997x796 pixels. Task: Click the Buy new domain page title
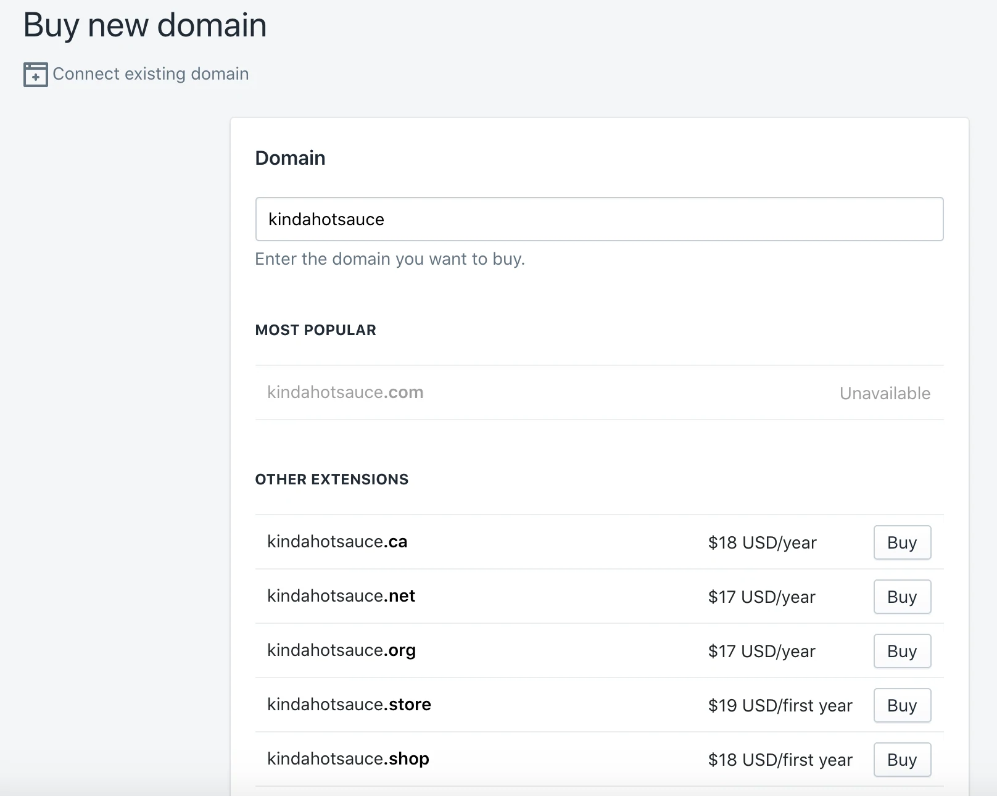click(144, 25)
